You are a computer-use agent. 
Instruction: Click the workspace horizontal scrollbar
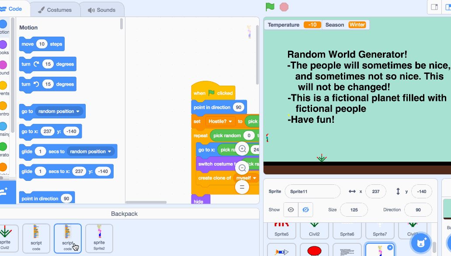[x=146, y=202]
